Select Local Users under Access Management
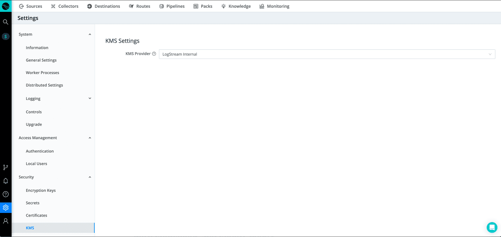This screenshot has height=237, width=501. (x=36, y=164)
